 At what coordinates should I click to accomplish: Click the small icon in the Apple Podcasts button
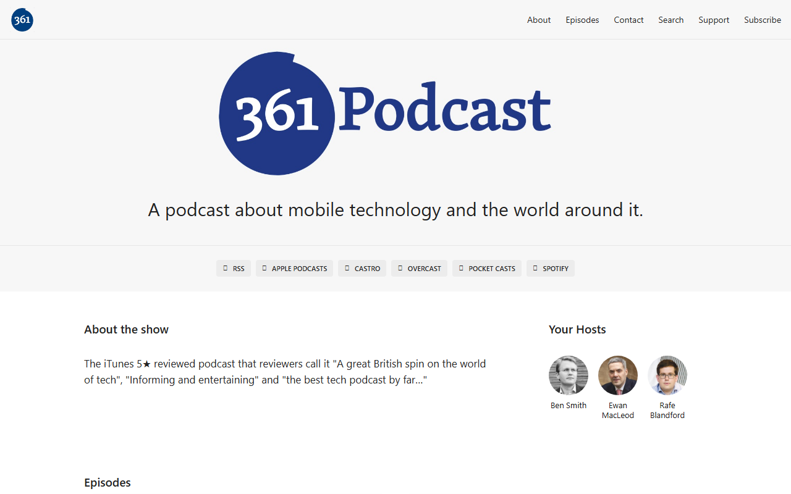(264, 268)
